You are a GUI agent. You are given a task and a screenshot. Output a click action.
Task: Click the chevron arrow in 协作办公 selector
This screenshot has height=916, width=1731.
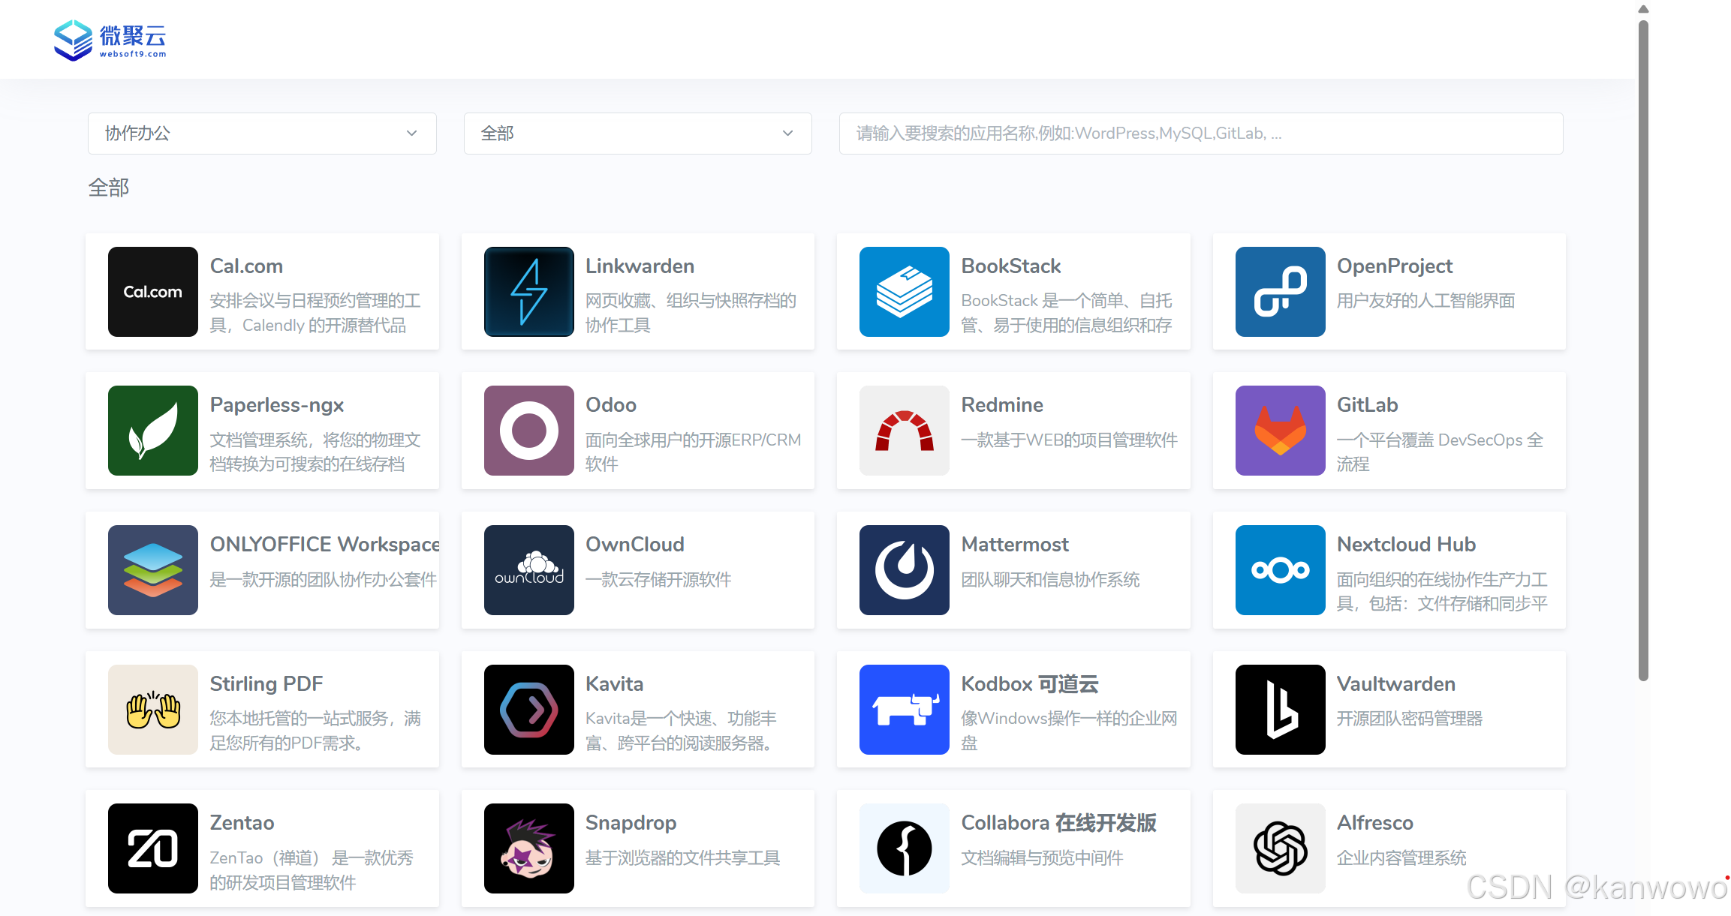(411, 134)
